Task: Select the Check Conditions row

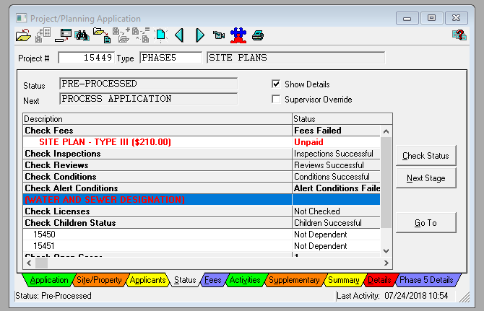Action: tap(202, 177)
